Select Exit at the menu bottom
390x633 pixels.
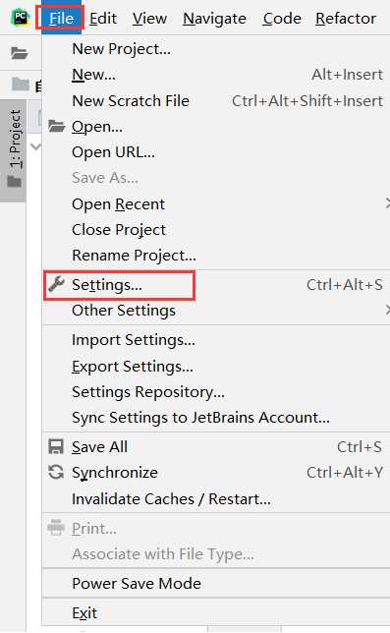tap(84, 612)
